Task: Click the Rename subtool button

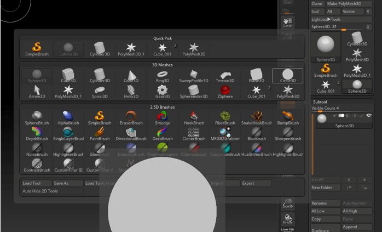Action: point(326,203)
